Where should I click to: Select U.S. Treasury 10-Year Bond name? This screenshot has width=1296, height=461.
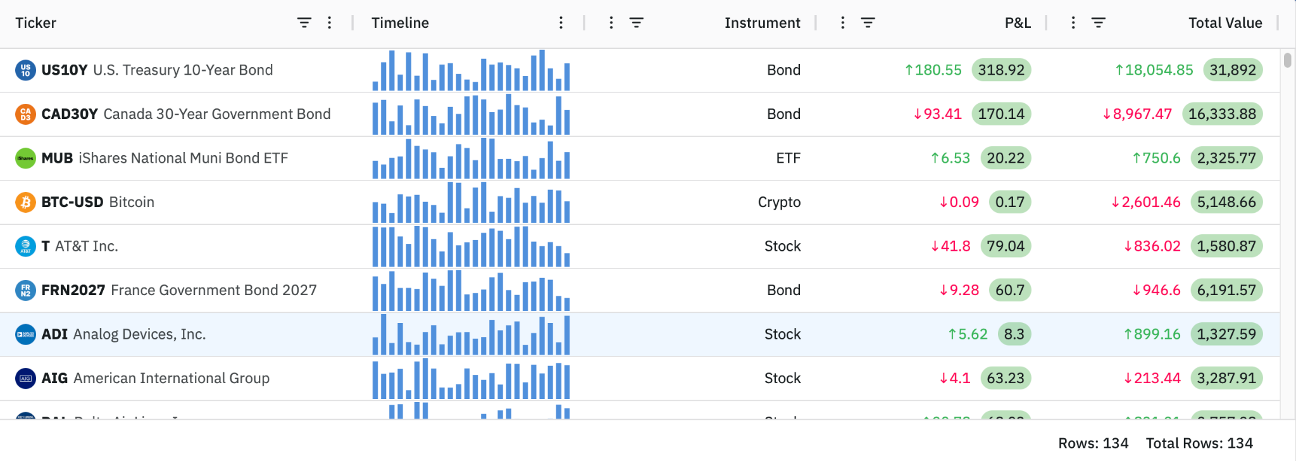click(x=183, y=70)
